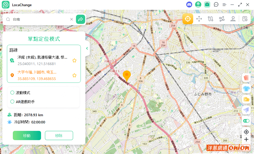Recenter map with the locate target icon

(246, 132)
